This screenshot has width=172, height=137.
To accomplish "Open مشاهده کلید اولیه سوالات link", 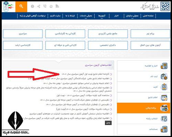I will point(83,95).
